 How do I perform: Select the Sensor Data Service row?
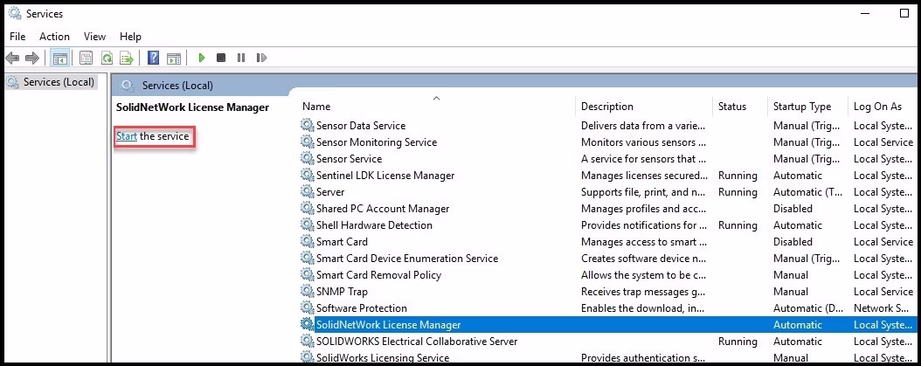click(607, 126)
